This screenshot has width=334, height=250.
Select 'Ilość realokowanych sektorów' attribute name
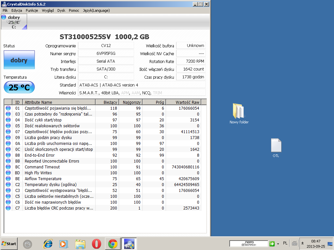(x=52, y=126)
